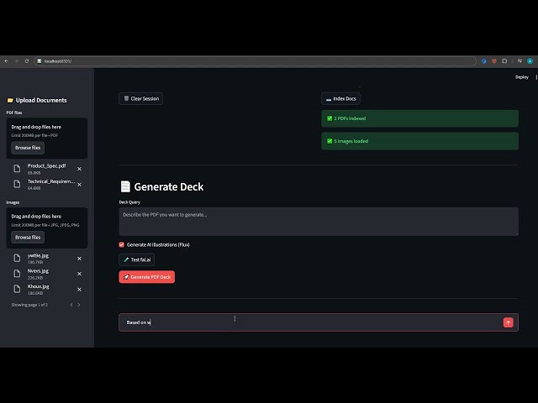Click the localhost address bar
This screenshot has width=538, height=403.
255,61
